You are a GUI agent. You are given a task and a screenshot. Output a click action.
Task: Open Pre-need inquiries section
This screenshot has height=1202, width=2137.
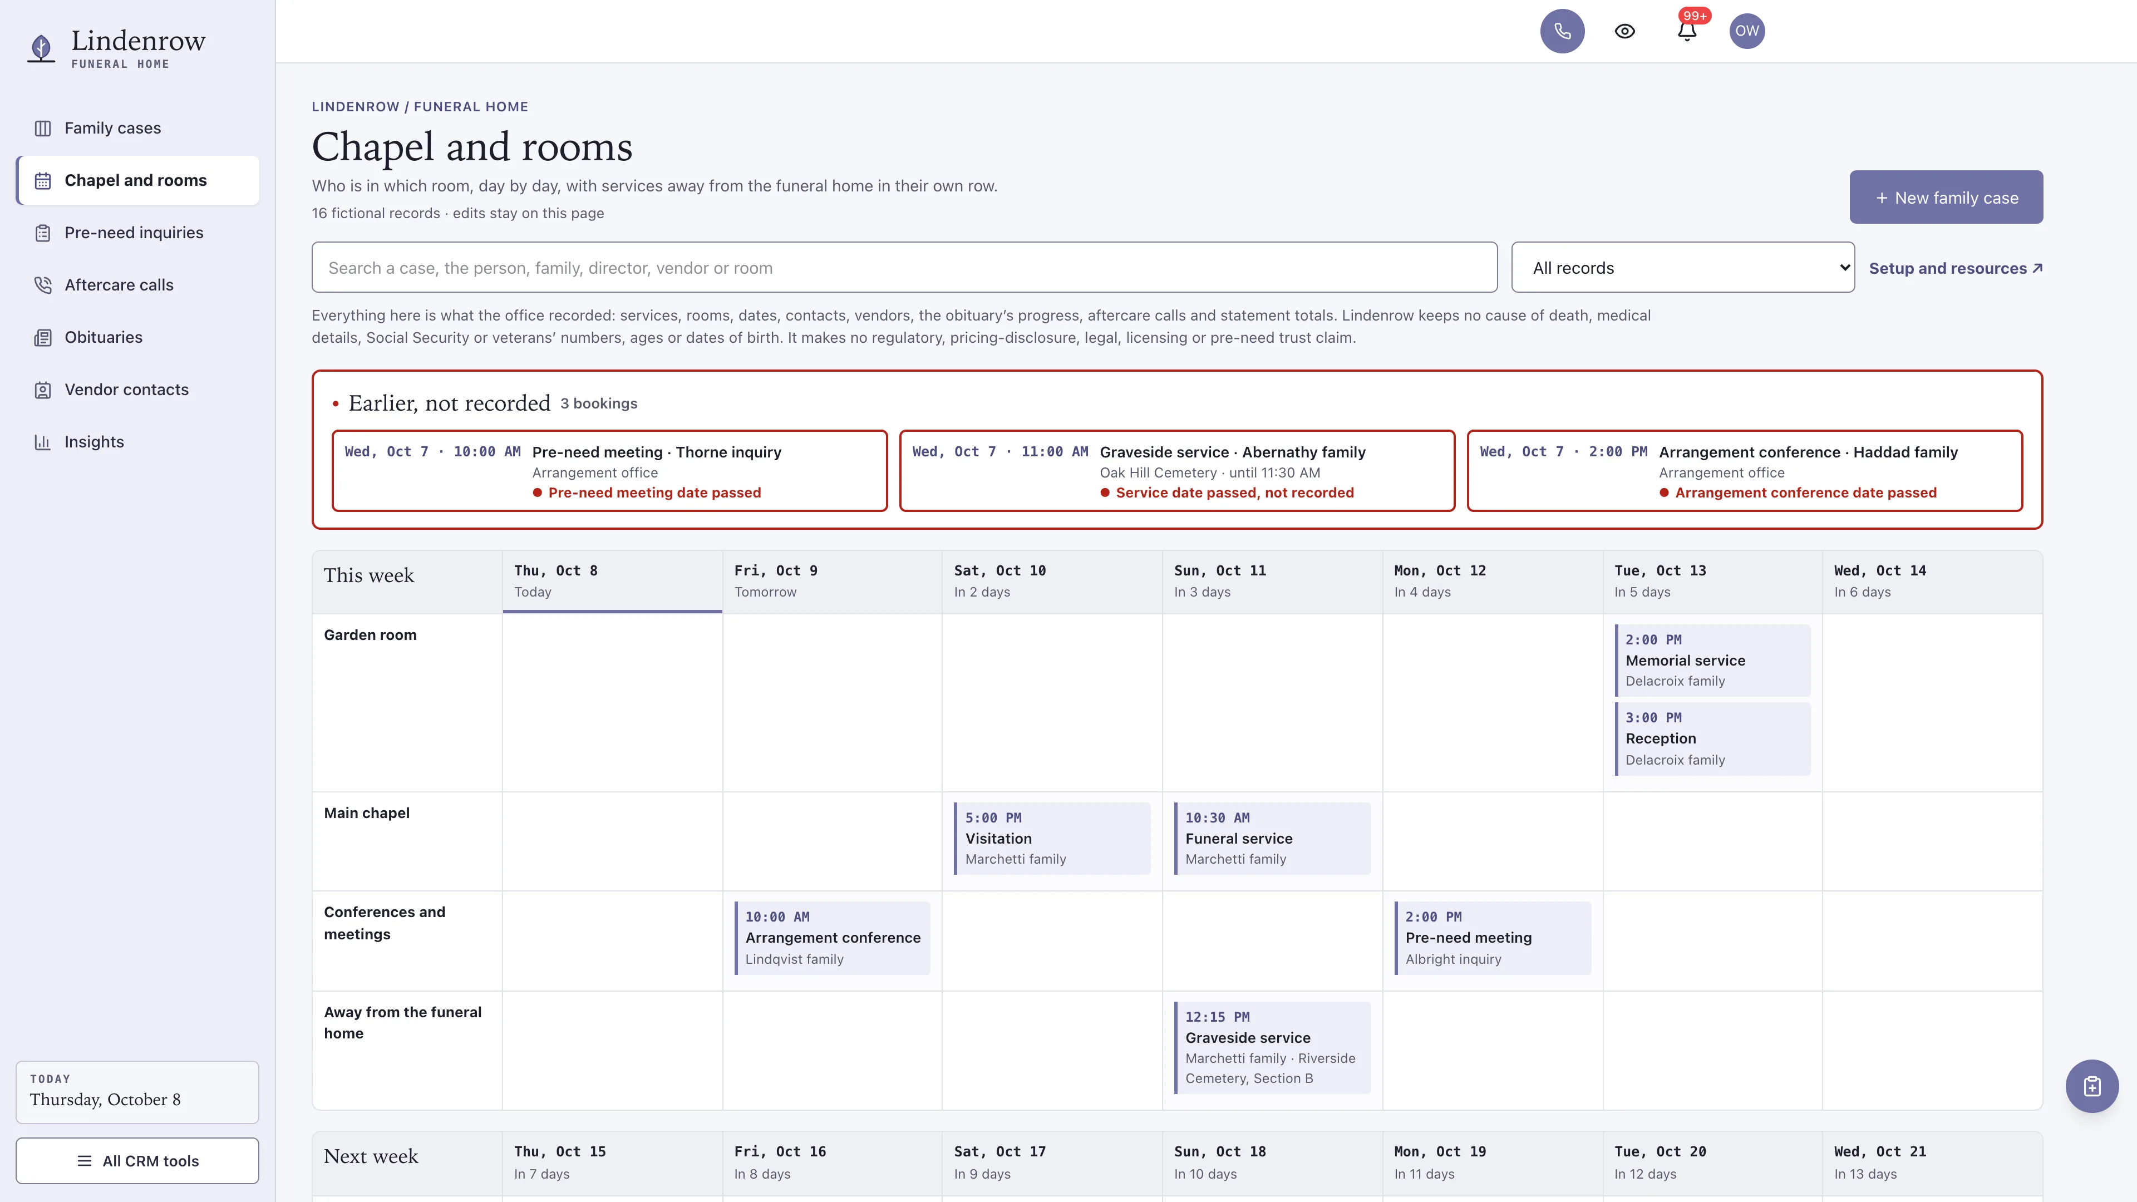click(137, 233)
